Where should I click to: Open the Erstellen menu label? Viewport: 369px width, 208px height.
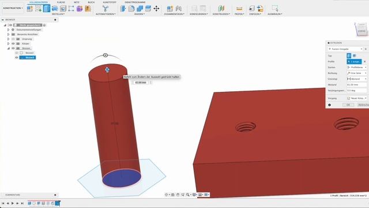[x=58, y=14]
